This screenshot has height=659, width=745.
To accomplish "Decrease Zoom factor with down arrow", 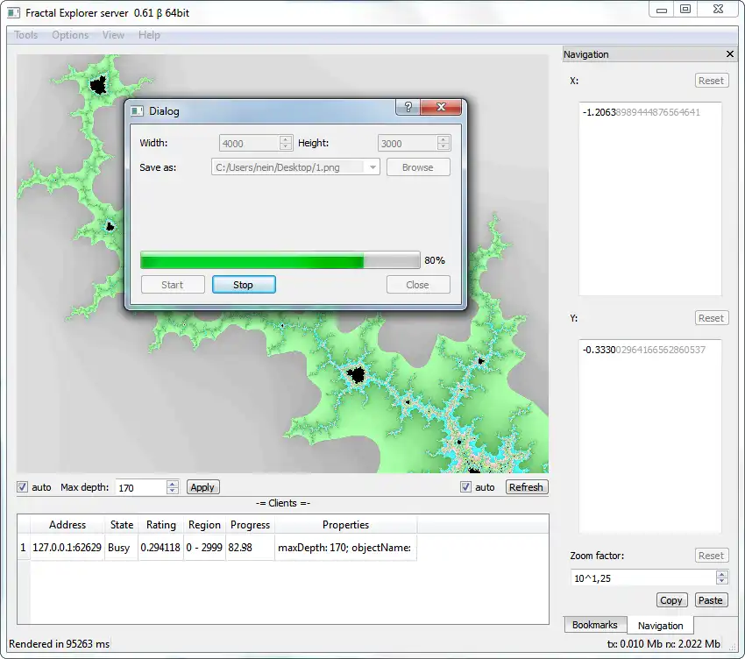I will coord(721,581).
